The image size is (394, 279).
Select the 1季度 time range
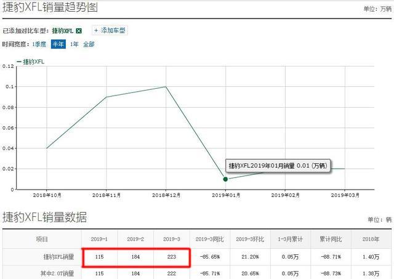point(39,44)
